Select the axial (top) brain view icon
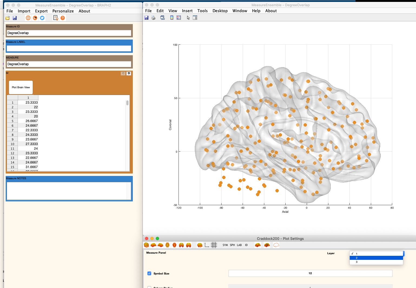This screenshot has height=288, width=416. tap(167, 245)
